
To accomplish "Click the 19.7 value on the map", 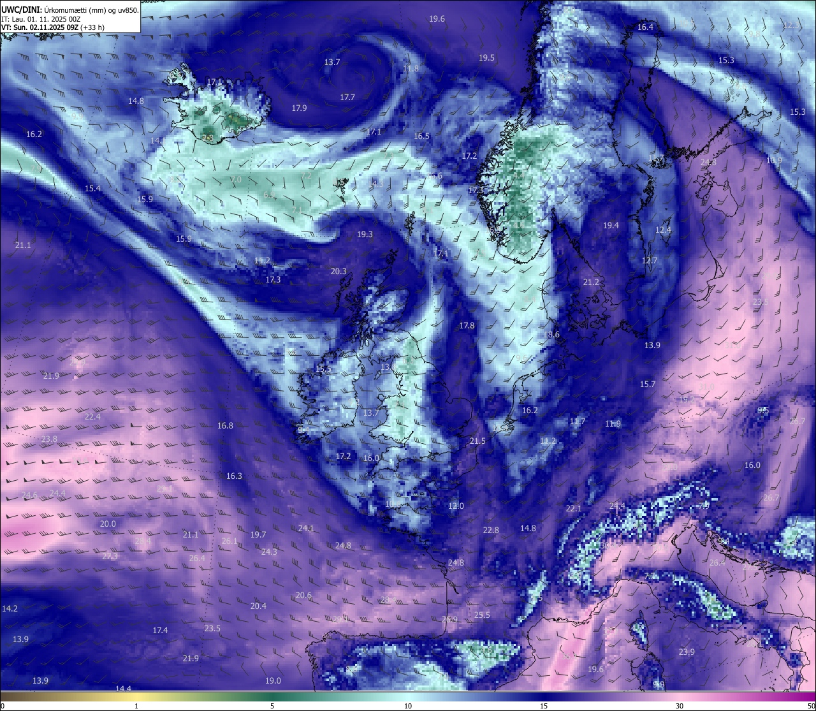I will [258, 534].
